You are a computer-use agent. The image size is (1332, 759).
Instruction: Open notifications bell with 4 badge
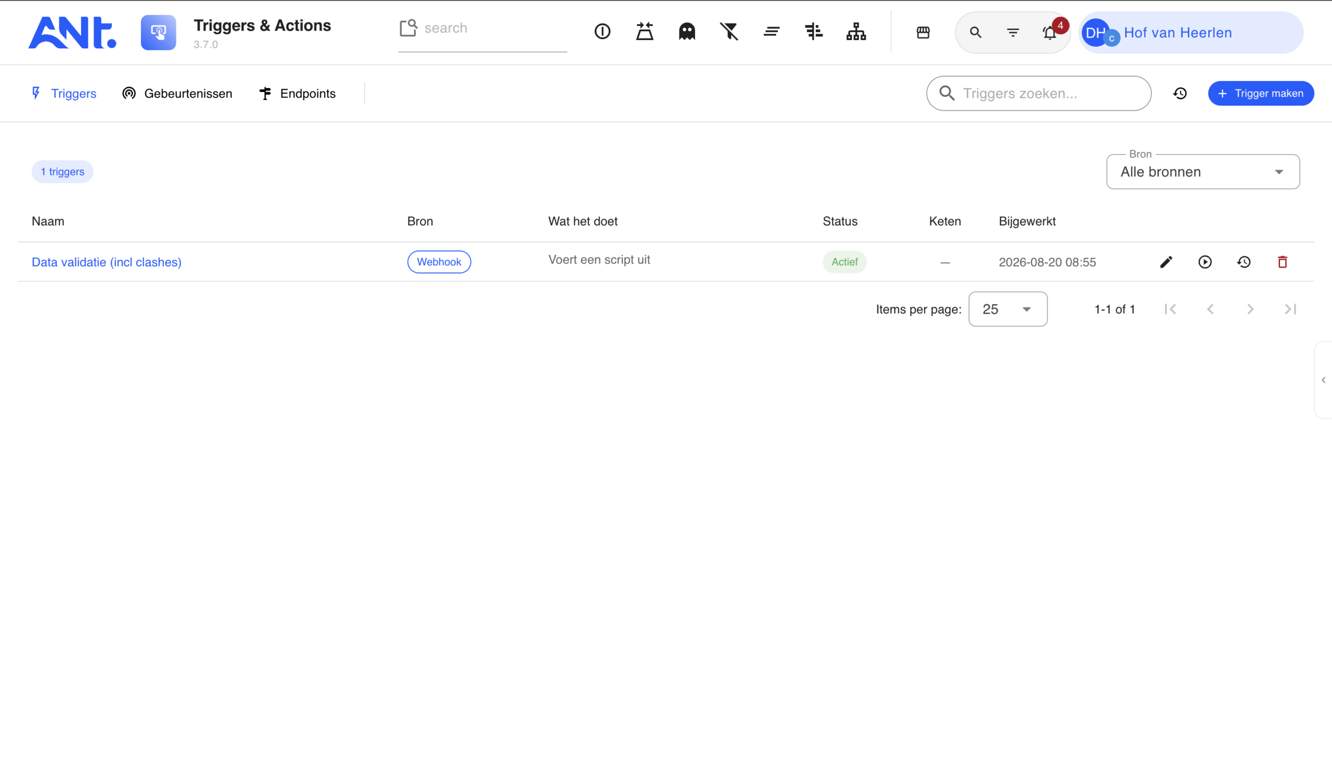pyautogui.click(x=1049, y=33)
